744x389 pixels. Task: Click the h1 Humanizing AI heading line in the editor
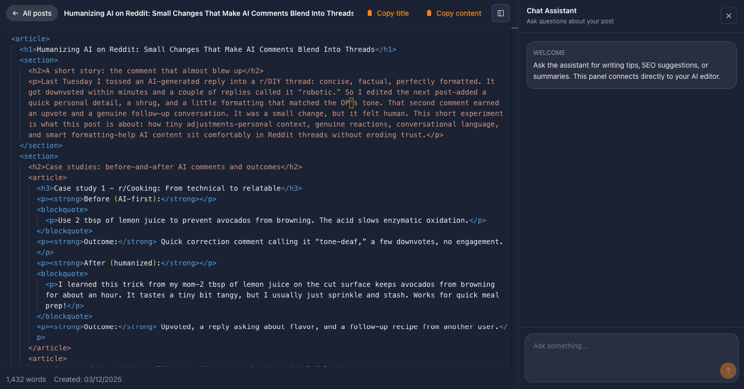(203, 49)
